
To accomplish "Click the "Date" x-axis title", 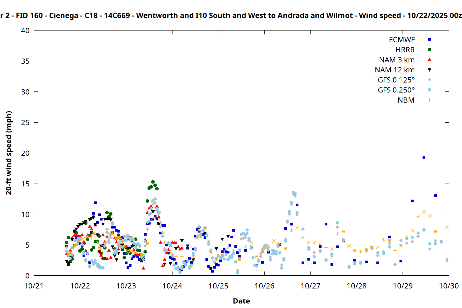I will (x=241, y=301).
